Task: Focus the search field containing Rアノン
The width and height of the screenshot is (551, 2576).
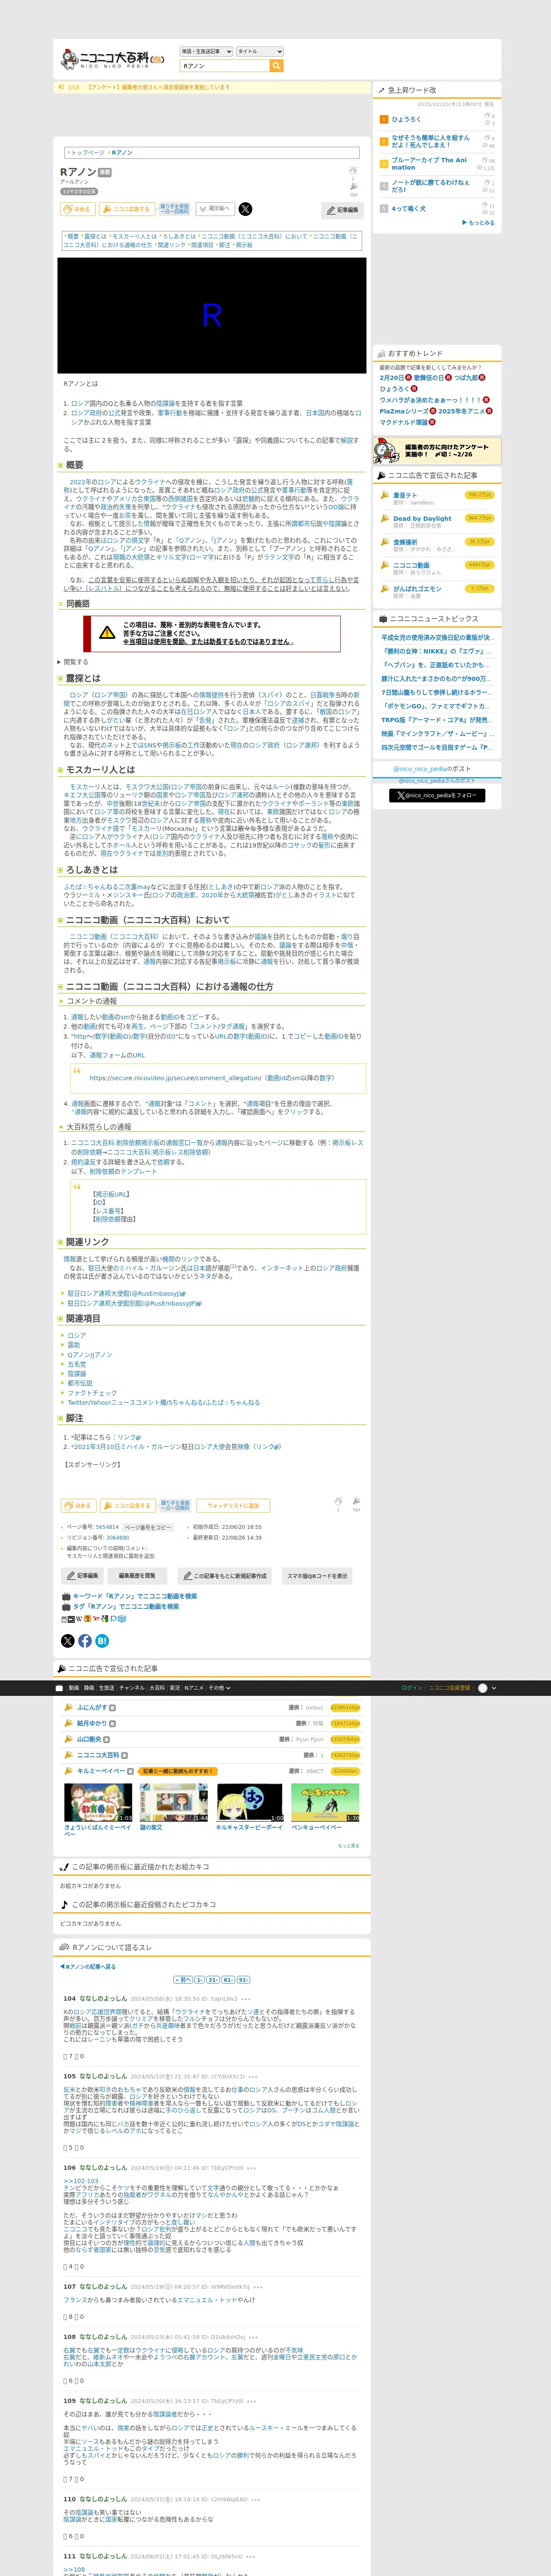Action: (x=224, y=66)
